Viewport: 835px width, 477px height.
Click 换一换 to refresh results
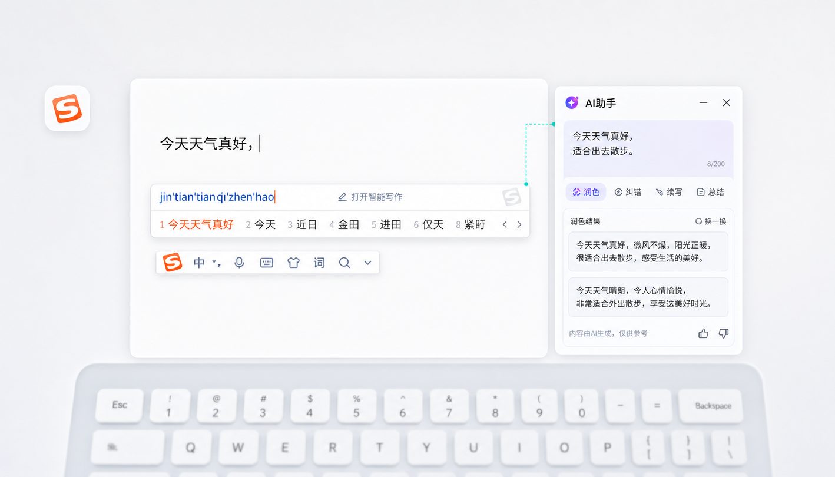[x=711, y=221]
